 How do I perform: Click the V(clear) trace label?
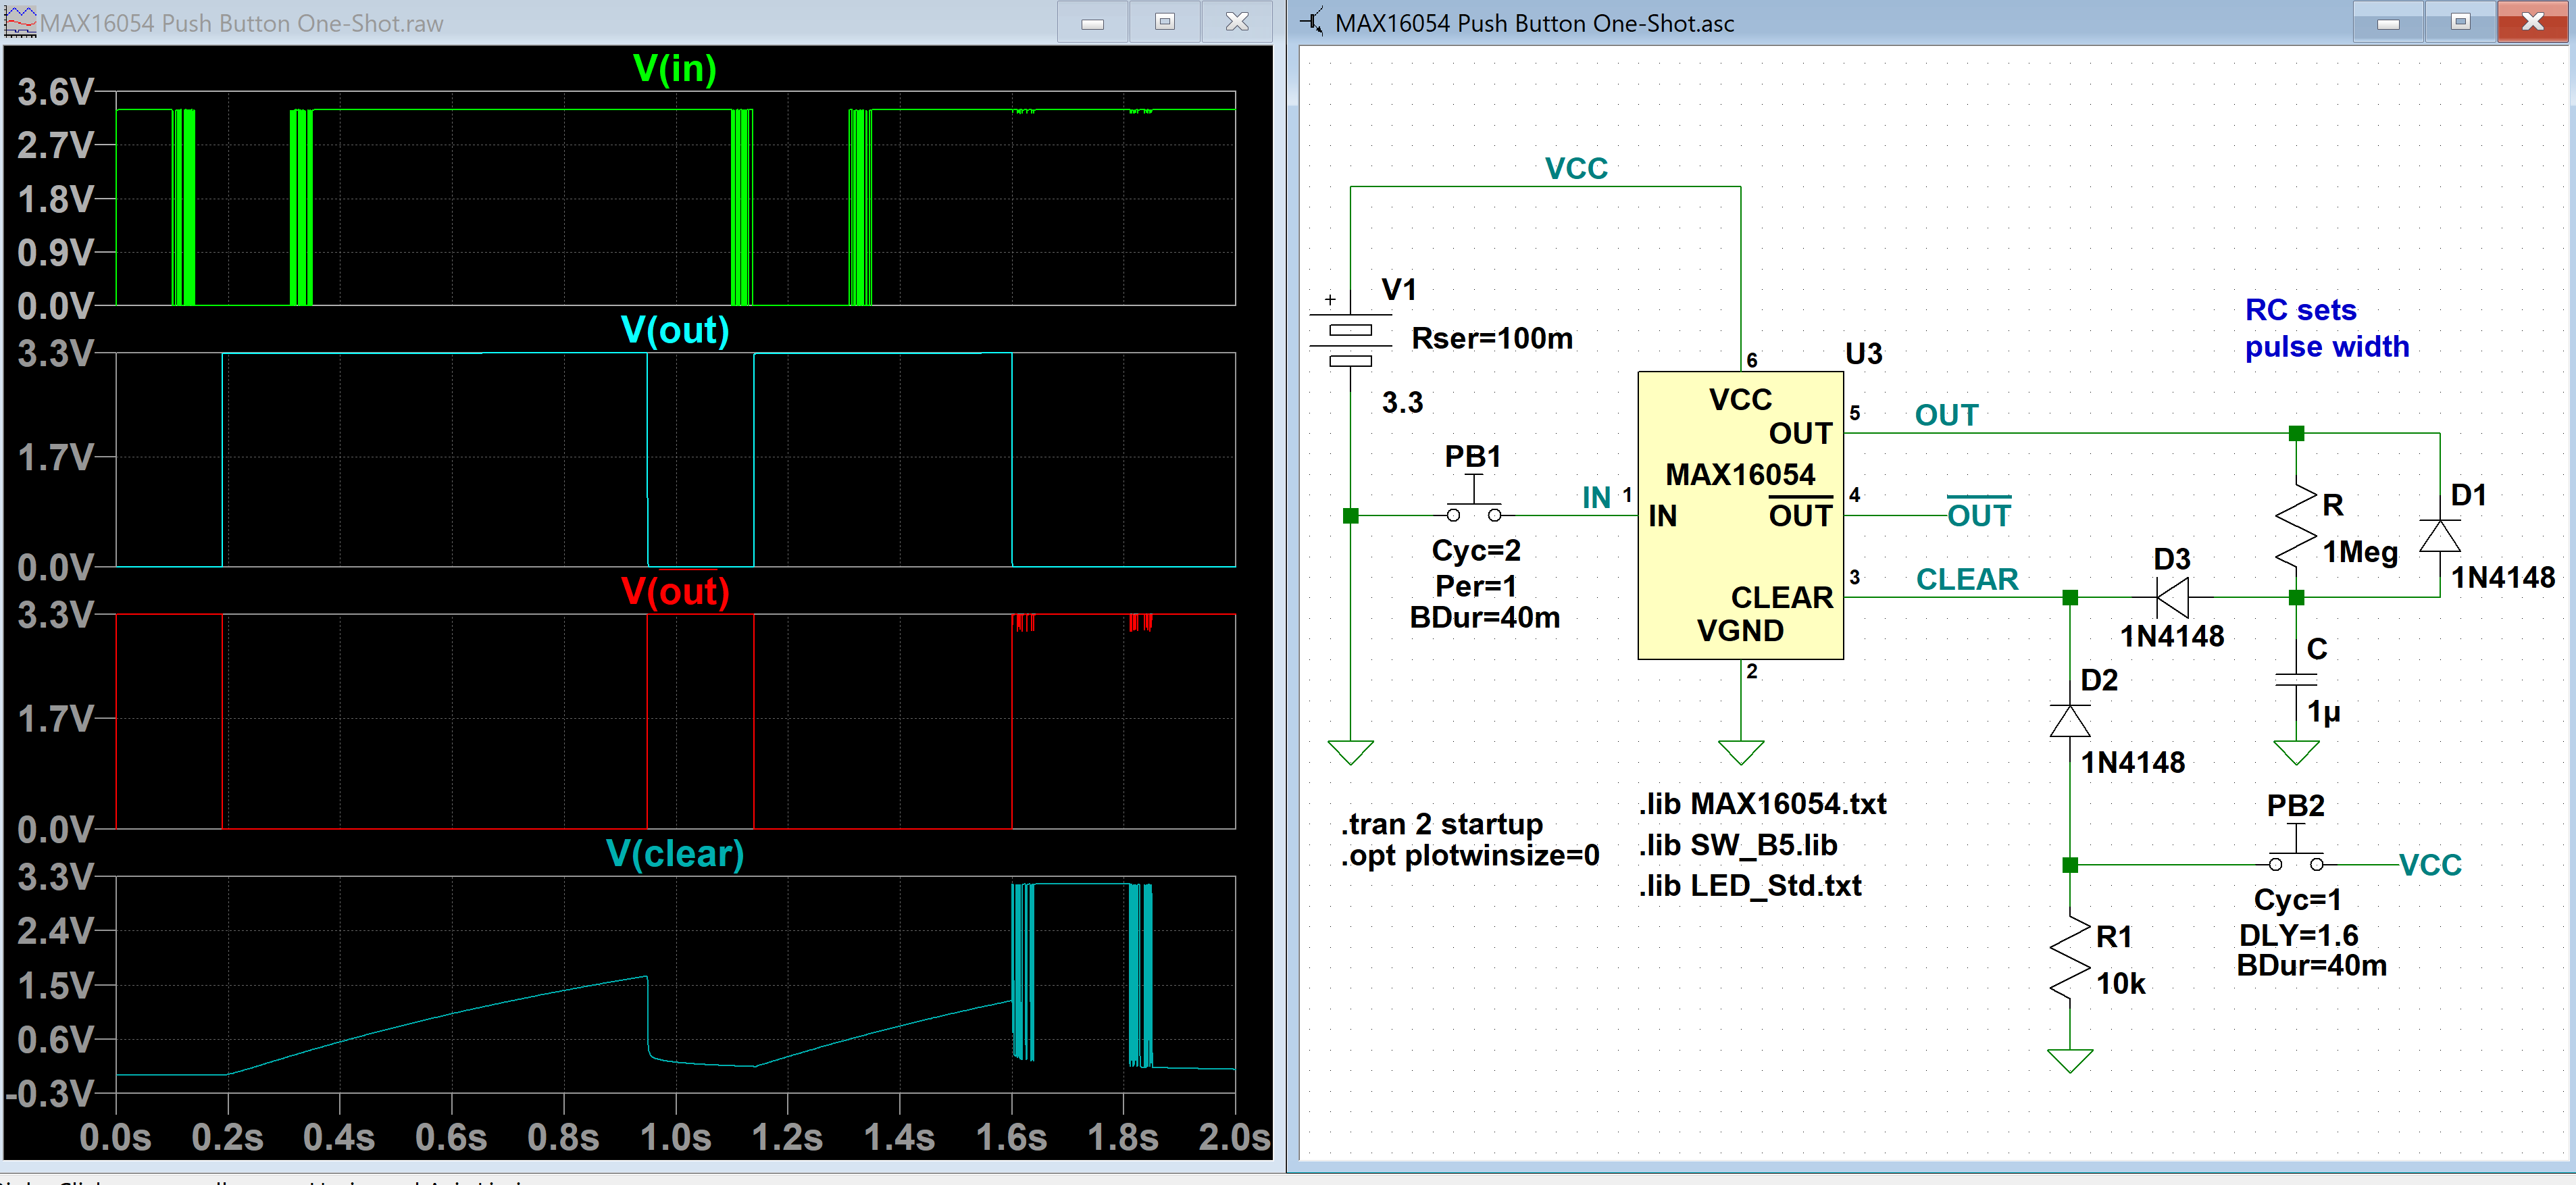tap(675, 853)
